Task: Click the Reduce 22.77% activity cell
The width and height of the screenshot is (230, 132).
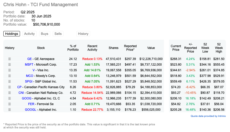Action: click(92, 110)
